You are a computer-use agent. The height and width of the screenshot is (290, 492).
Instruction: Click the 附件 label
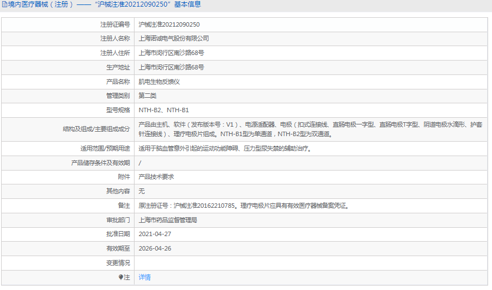[124, 177]
